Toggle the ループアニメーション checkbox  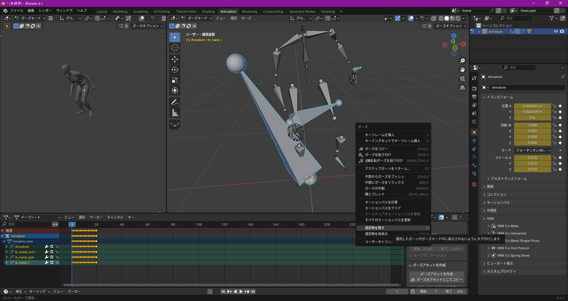411,256
